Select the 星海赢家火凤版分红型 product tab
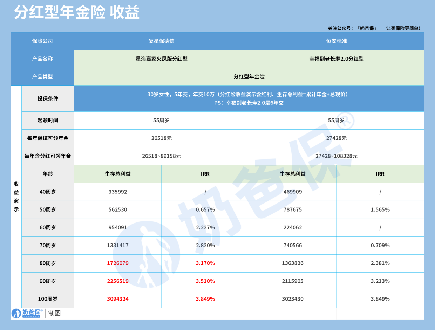The width and height of the screenshot is (435, 330). click(x=161, y=59)
